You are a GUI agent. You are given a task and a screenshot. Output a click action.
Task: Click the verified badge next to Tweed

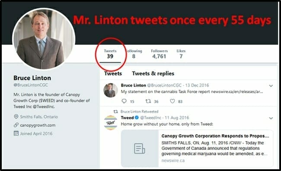(x=137, y=118)
